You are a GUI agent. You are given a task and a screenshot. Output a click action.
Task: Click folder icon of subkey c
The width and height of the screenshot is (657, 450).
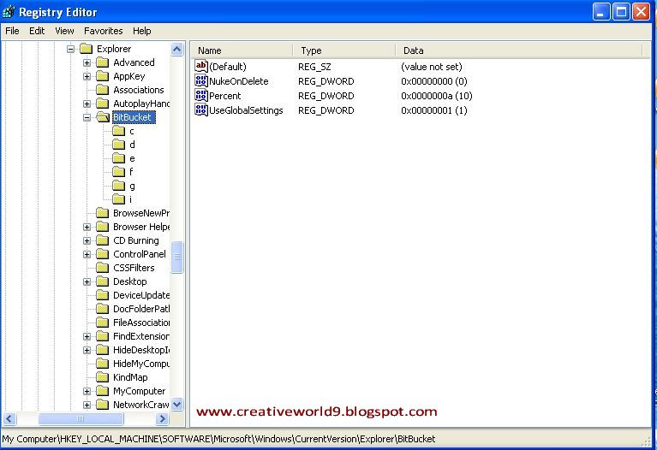click(x=118, y=131)
